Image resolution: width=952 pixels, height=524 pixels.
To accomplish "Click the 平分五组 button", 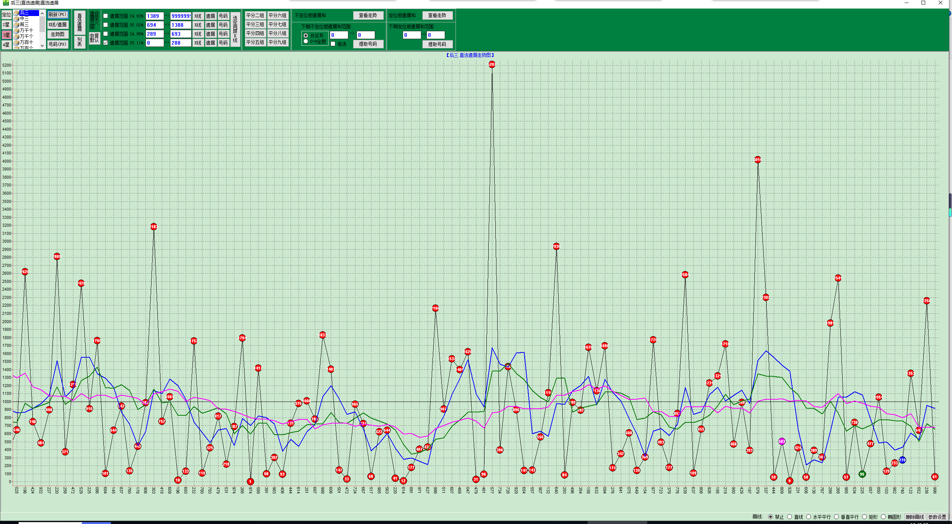I will pos(255,42).
